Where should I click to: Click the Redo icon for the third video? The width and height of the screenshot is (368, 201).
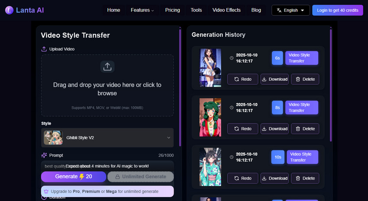(x=236, y=178)
